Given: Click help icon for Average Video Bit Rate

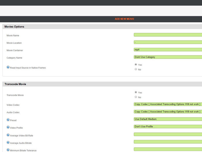Looking at the screenshot, I should point(8,135).
